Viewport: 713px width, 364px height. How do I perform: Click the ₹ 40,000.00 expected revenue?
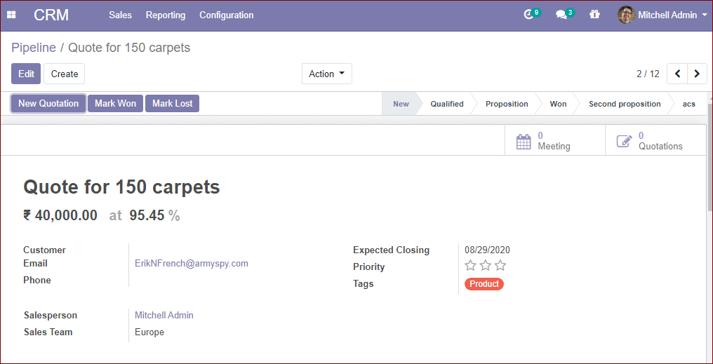click(60, 215)
